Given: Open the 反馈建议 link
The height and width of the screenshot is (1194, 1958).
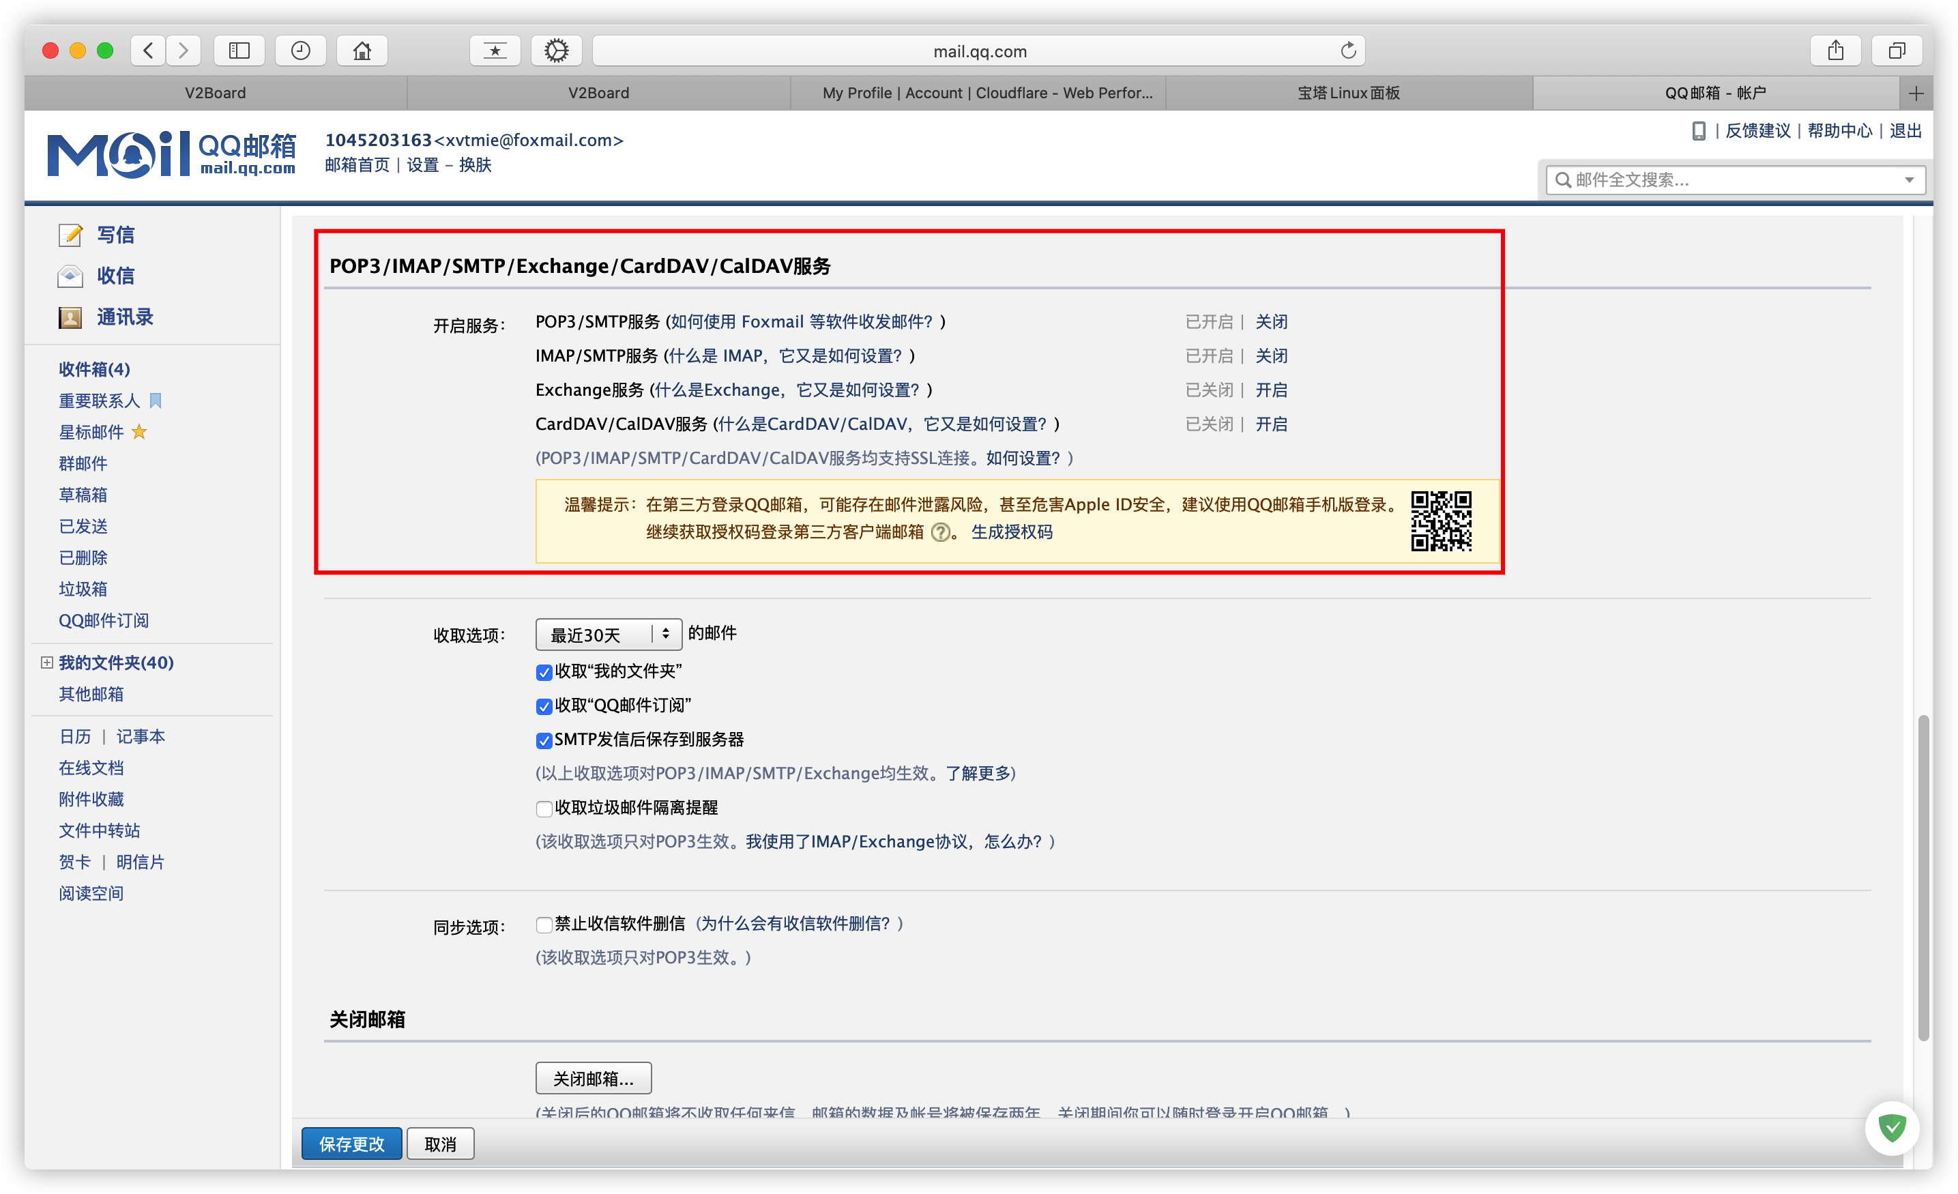Looking at the screenshot, I should (1757, 131).
